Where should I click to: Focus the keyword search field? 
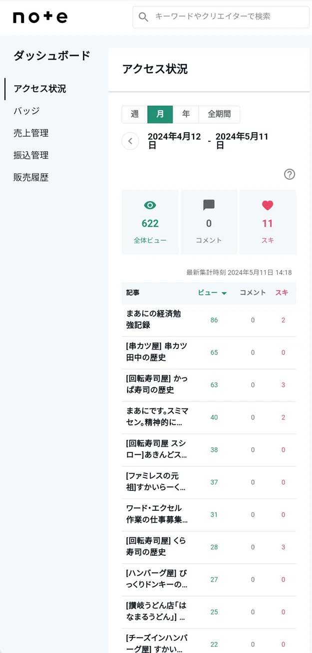(x=221, y=17)
